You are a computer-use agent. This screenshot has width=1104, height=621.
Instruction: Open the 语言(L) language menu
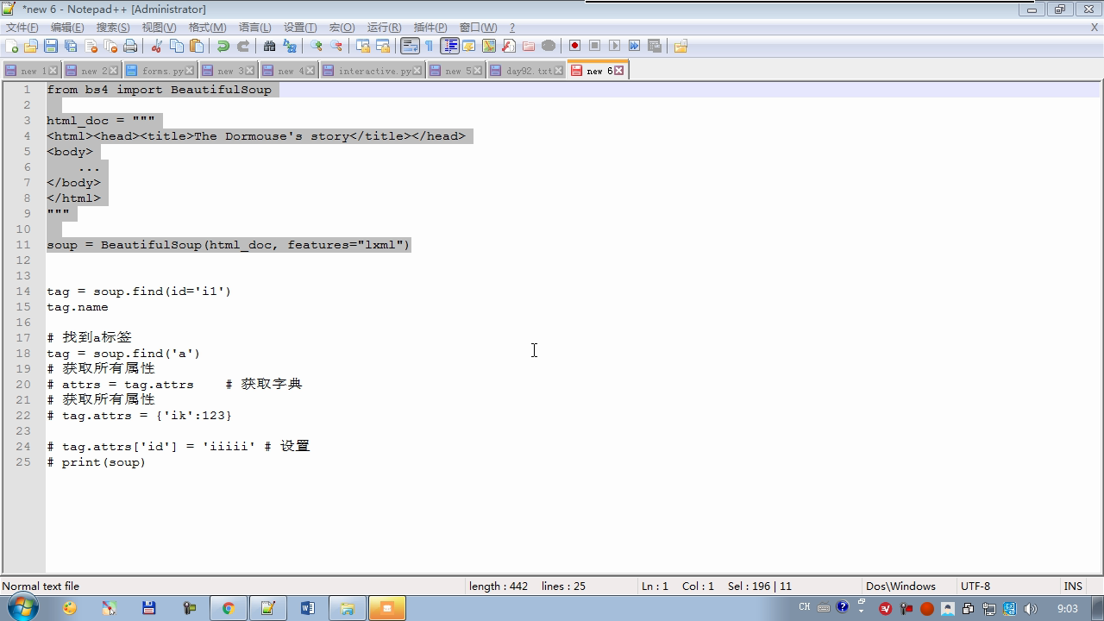point(254,28)
